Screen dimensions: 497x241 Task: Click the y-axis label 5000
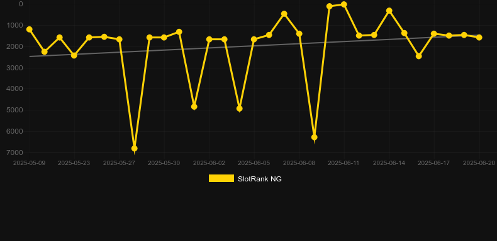point(14,110)
